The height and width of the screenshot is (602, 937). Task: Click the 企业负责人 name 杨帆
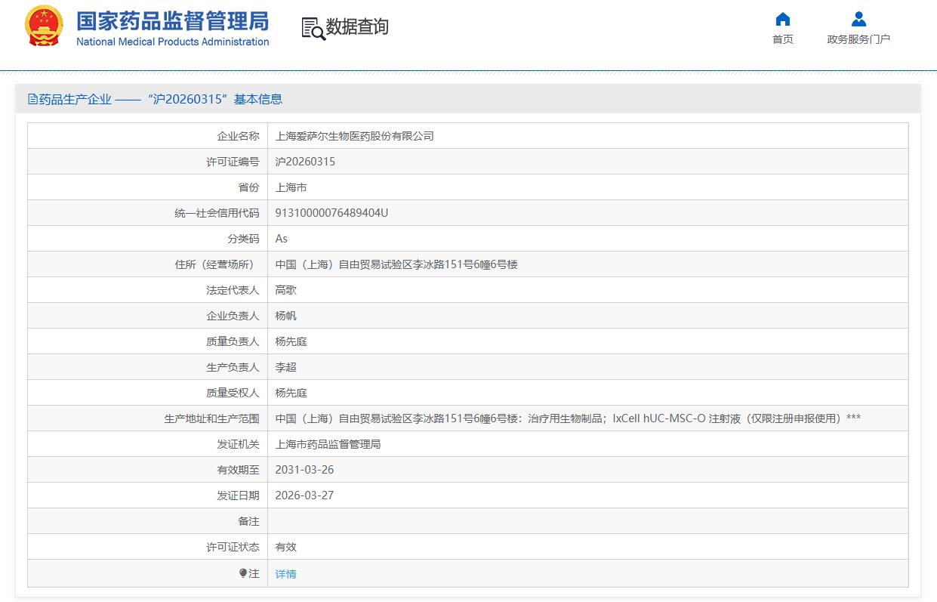pyautogui.click(x=285, y=316)
